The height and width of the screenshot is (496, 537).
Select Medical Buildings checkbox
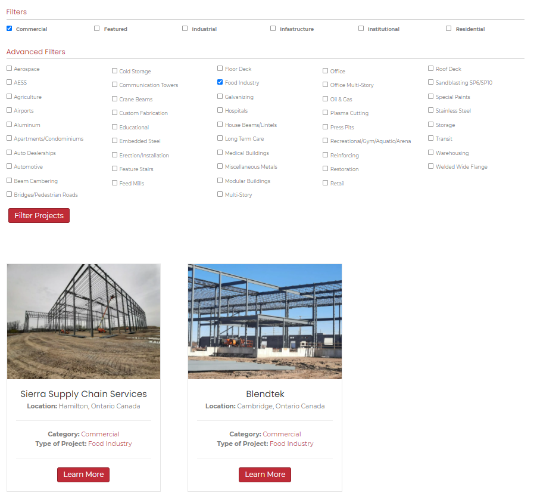coord(220,153)
